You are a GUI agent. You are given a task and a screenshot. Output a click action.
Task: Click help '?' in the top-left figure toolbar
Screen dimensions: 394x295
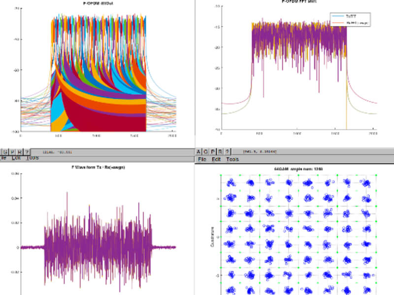[27, 152]
